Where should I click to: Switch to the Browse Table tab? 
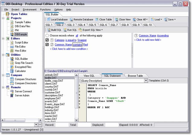(135, 76)
